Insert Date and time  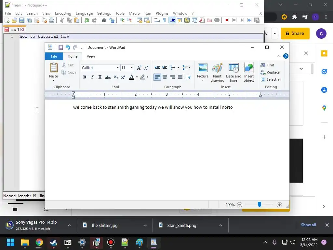pyautogui.click(x=233, y=73)
